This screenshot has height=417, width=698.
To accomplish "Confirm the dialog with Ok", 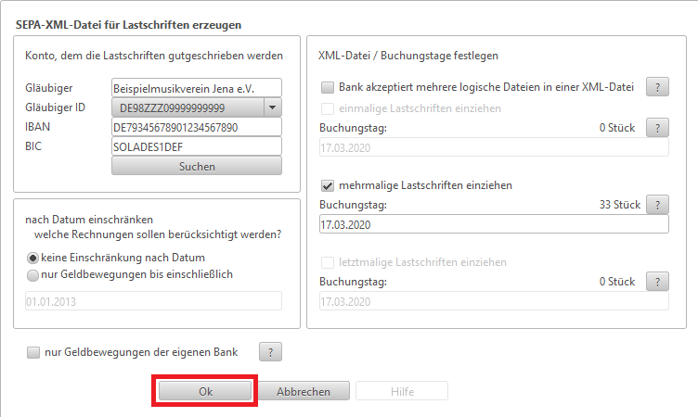I will click(x=205, y=392).
